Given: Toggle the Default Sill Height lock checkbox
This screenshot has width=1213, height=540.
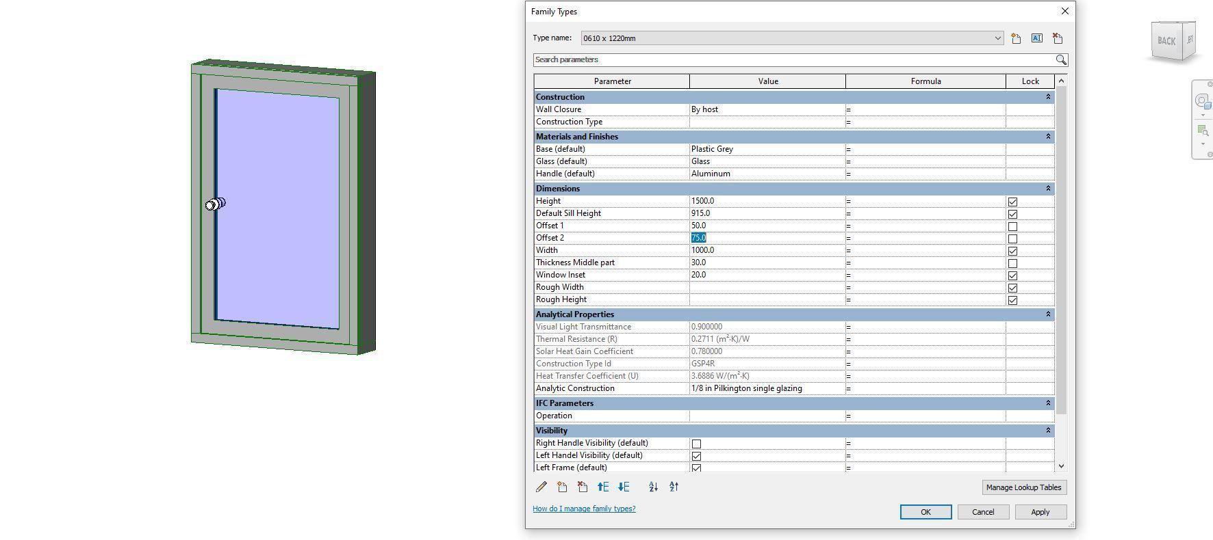Looking at the screenshot, I should point(1012,214).
